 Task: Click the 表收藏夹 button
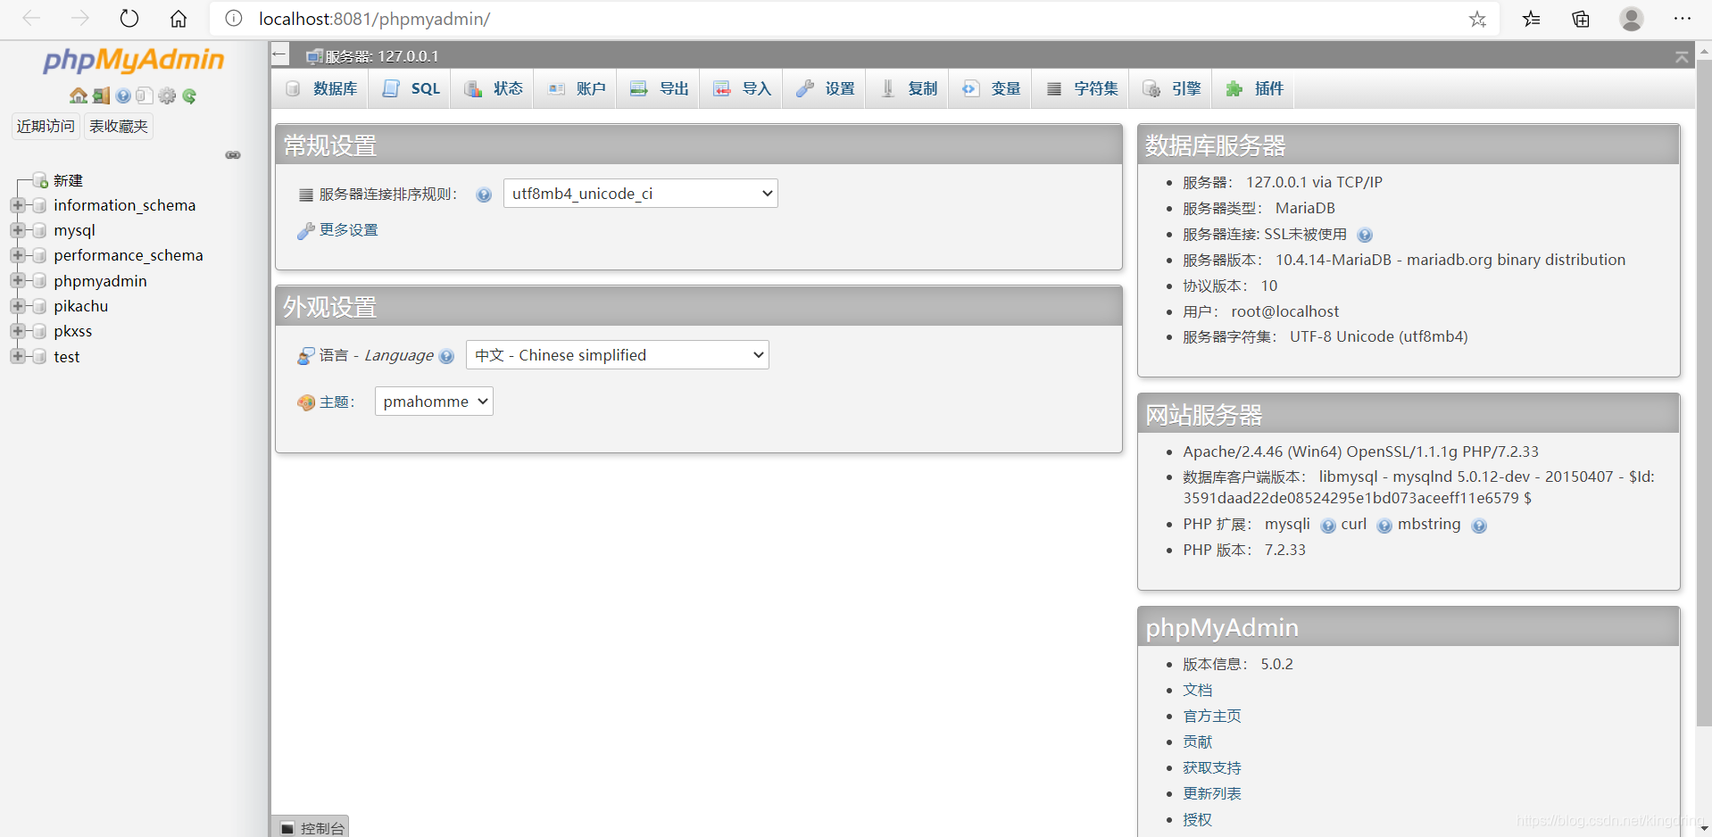click(119, 127)
